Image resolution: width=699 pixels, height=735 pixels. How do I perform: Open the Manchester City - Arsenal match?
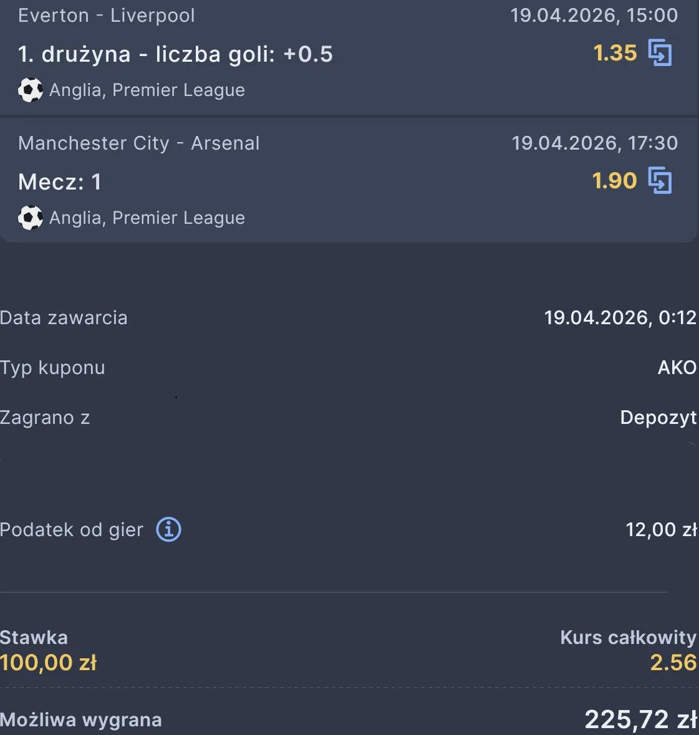pyautogui.click(x=139, y=143)
